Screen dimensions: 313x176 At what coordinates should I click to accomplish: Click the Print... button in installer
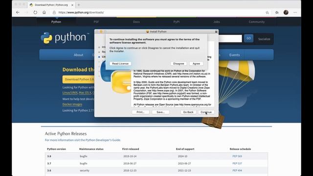(140, 112)
